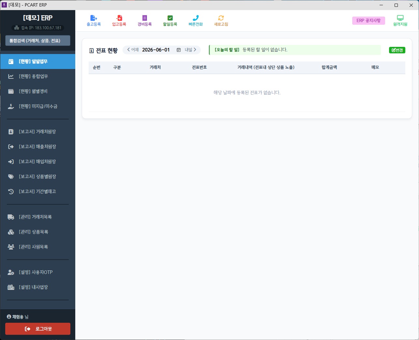Viewport: 419px width, 340px height.
Task: Click the 매출처원장 sign-out arrow icon
Action: point(11,147)
